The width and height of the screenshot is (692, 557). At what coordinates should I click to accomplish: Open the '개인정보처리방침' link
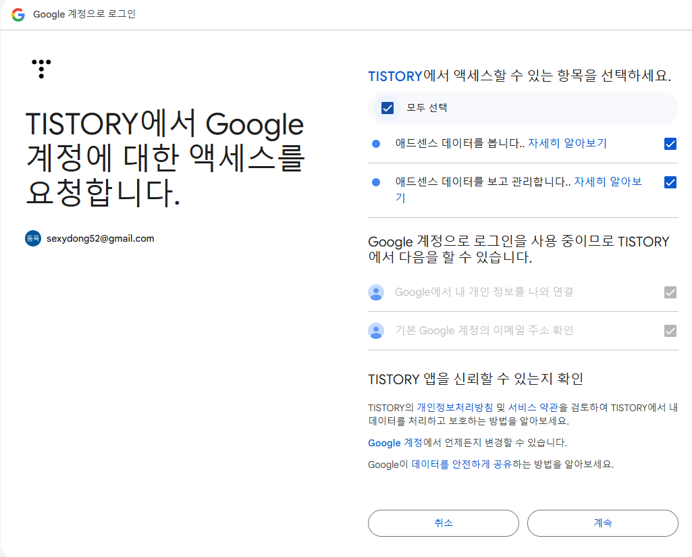(x=455, y=407)
